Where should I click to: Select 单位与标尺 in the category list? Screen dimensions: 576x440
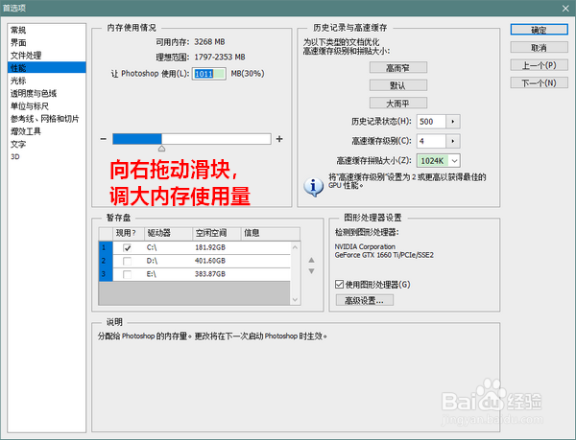click(x=47, y=106)
